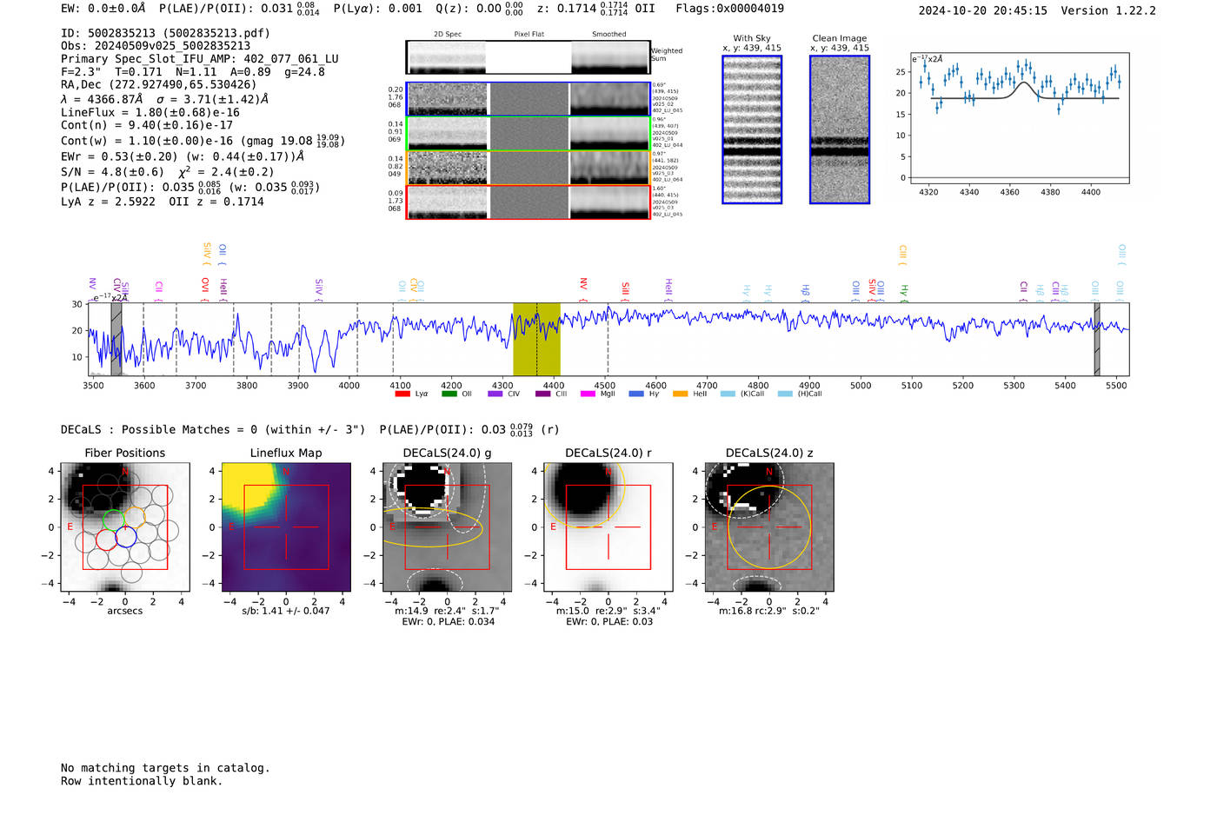Click the 'LineFlux = 1.80(±0.68)e-16' line
Screen dimensions: 1217x828
coord(150,113)
